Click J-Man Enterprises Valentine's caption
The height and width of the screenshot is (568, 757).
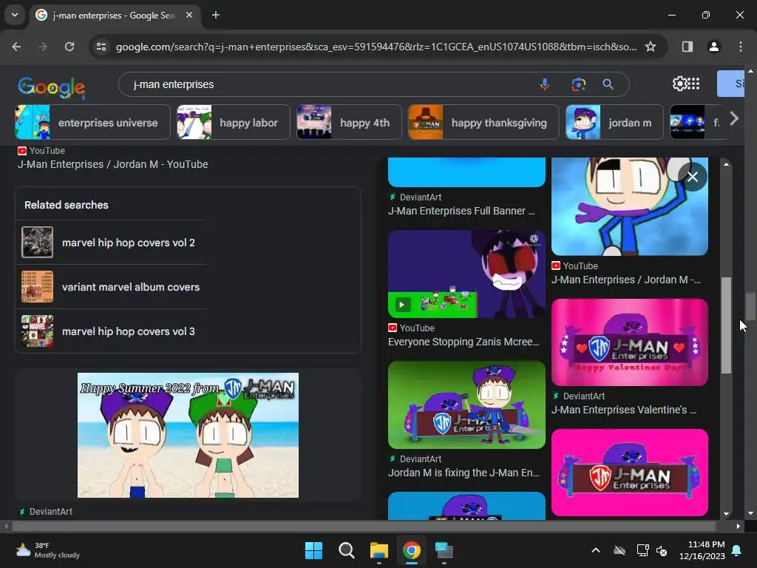coord(623,410)
